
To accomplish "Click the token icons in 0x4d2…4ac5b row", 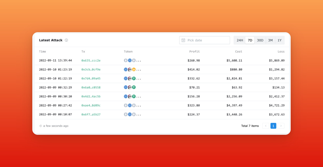I will 132,96.
